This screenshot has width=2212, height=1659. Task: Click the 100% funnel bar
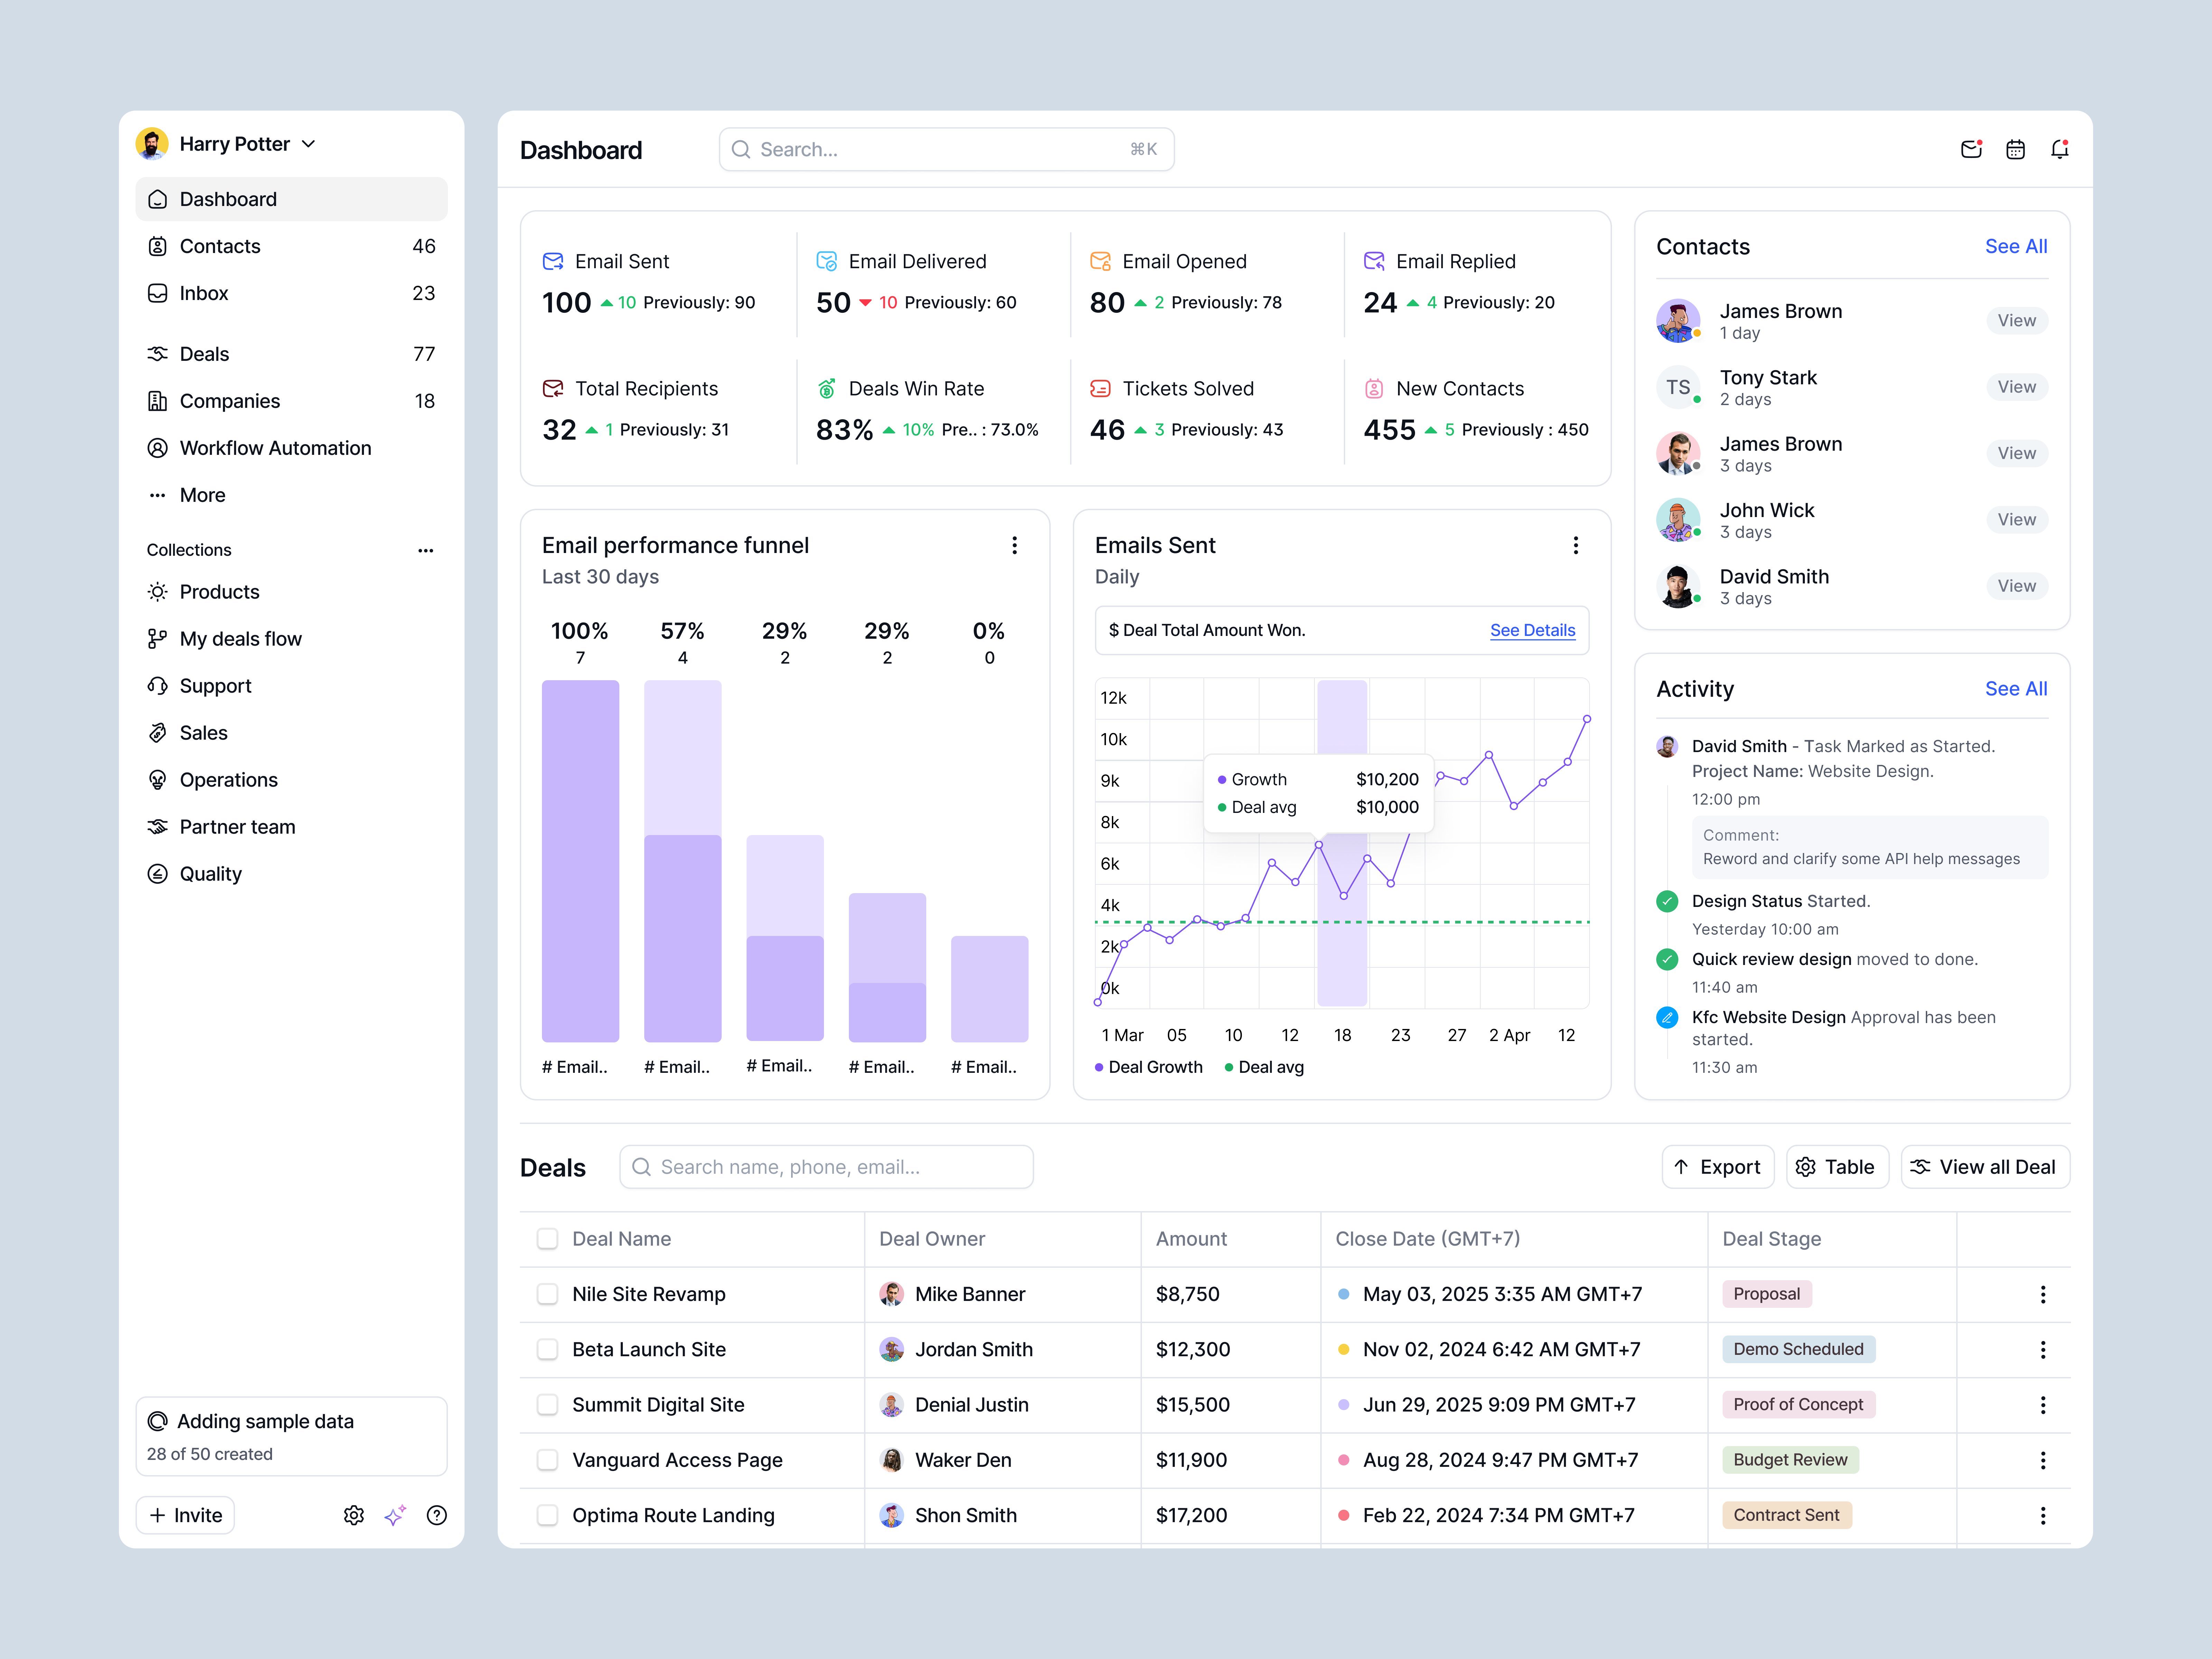click(x=580, y=861)
